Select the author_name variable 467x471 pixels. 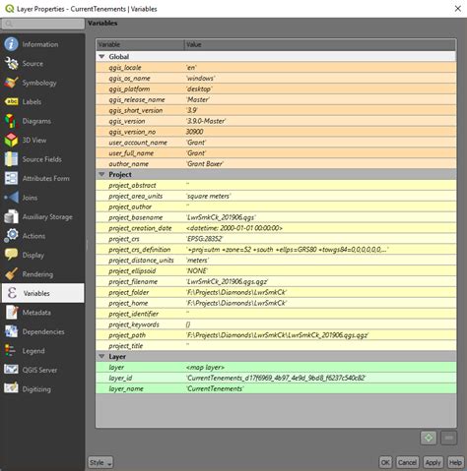276,164
